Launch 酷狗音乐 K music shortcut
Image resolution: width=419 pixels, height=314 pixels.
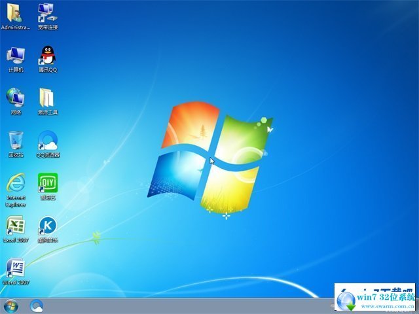click(x=48, y=229)
